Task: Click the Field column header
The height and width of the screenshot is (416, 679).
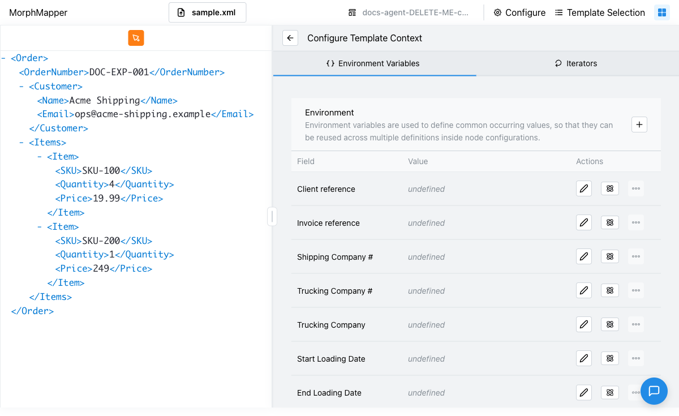Action: [306, 161]
